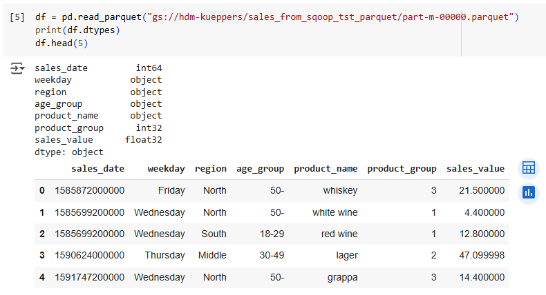The width and height of the screenshot is (546, 295).
Task: Click row index 3 with lager
Action: coord(42,256)
